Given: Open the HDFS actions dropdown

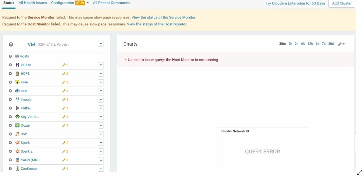Looking at the screenshot, I should click(101, 74).
